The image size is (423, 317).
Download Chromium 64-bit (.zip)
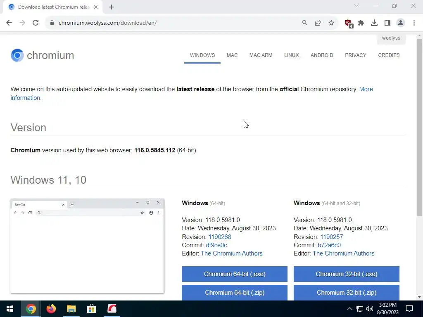[235, 293]
